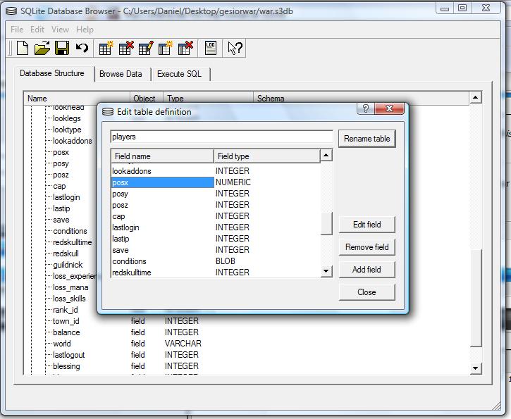Select the conditions BLOB field row
The height and width of the screenshot is (419, 511).
pos(216,261)
